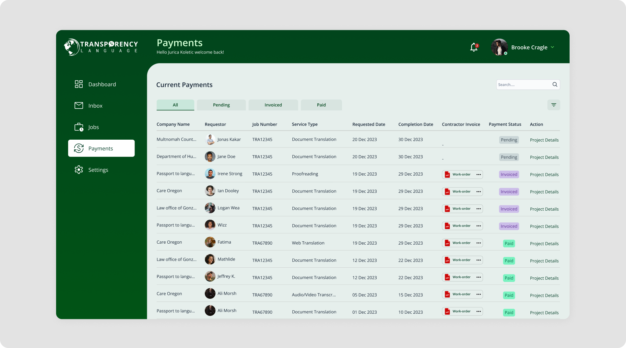Click Jonas Kakar's avatar
This screenshot has height=348, width=626.
tap(210, 140)
